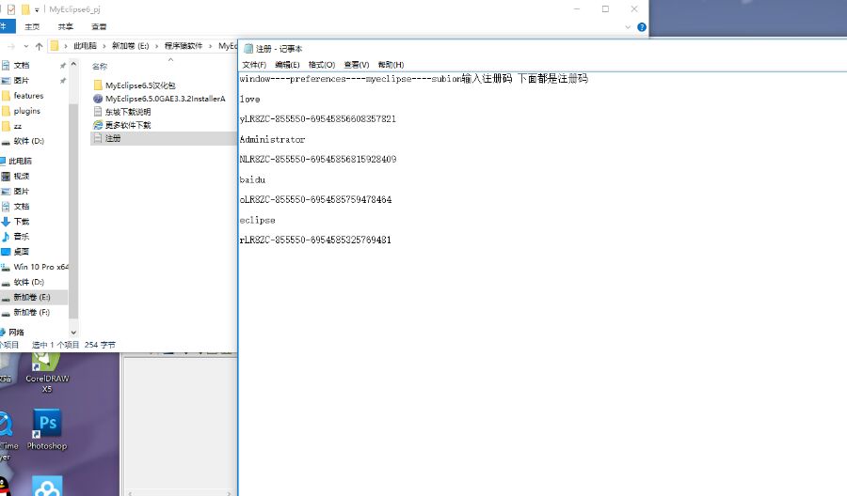Click the navigation pane scroll down arrow

(x=73, y=333)
